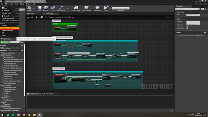Open File Explorer from the taskbar
Screen dimensions: 208x117
(x=34, y=115)
